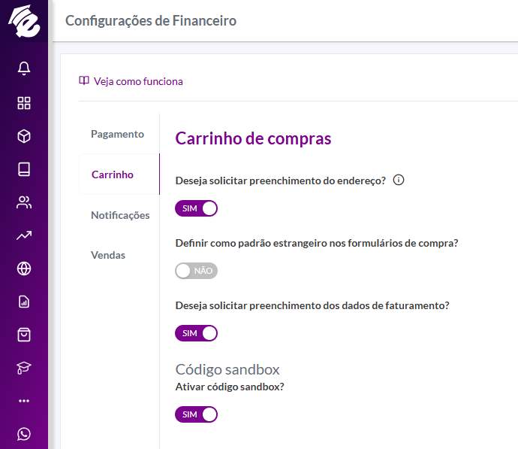Open notifications bell in sidebar
This screenshot has height=449, width=518.
24,68
